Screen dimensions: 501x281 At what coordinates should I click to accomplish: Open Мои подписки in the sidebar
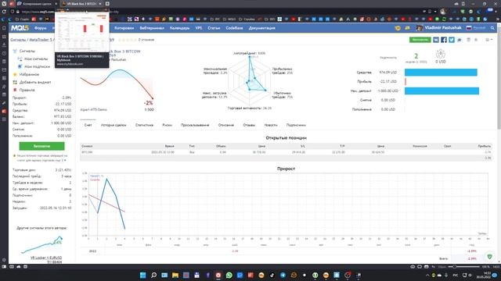coord(37,66)
